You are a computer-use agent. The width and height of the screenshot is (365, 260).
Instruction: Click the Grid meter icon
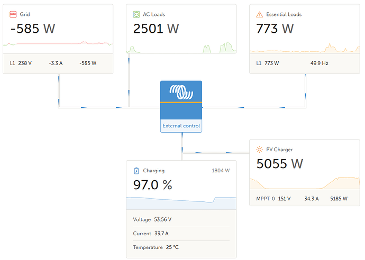point(13,14)
